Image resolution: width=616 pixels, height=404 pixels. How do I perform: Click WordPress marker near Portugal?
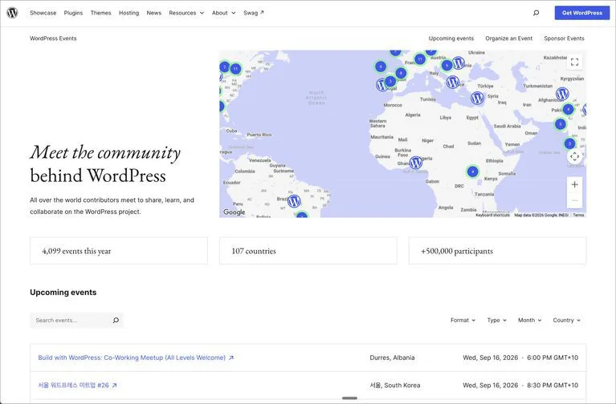pyautogui.click(x=381, y=84)
